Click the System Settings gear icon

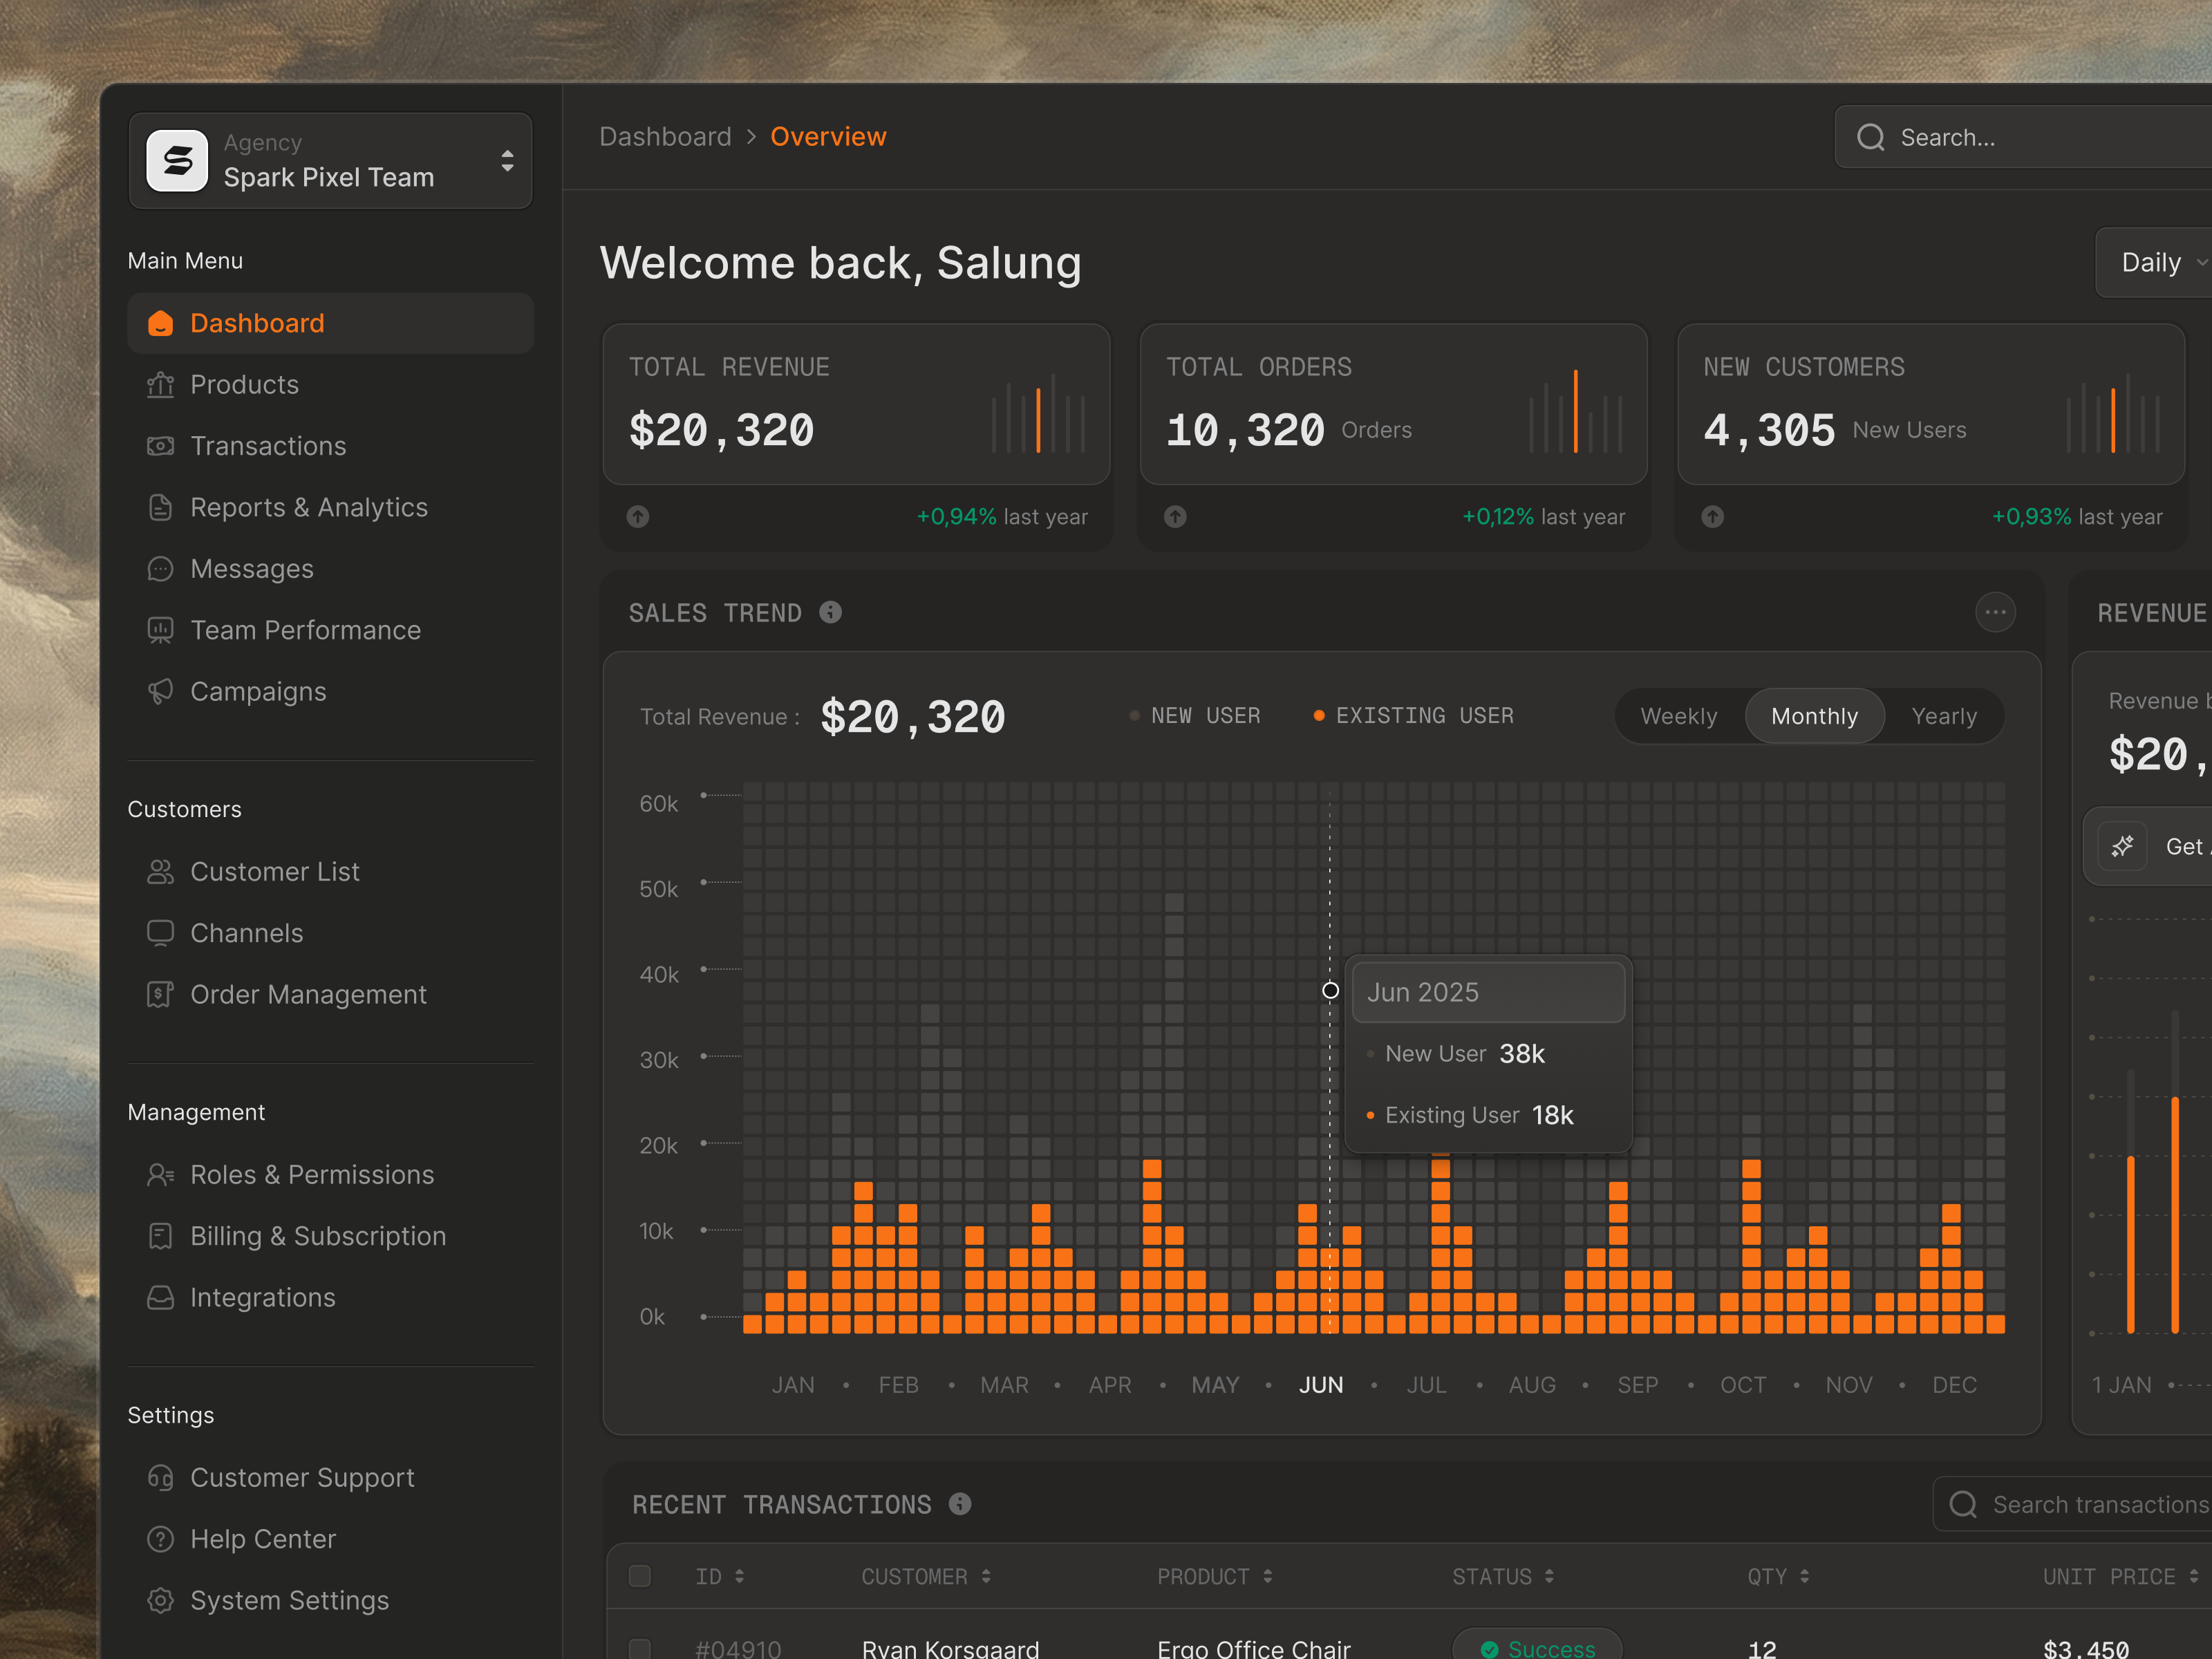click(x=161, y=1600)
